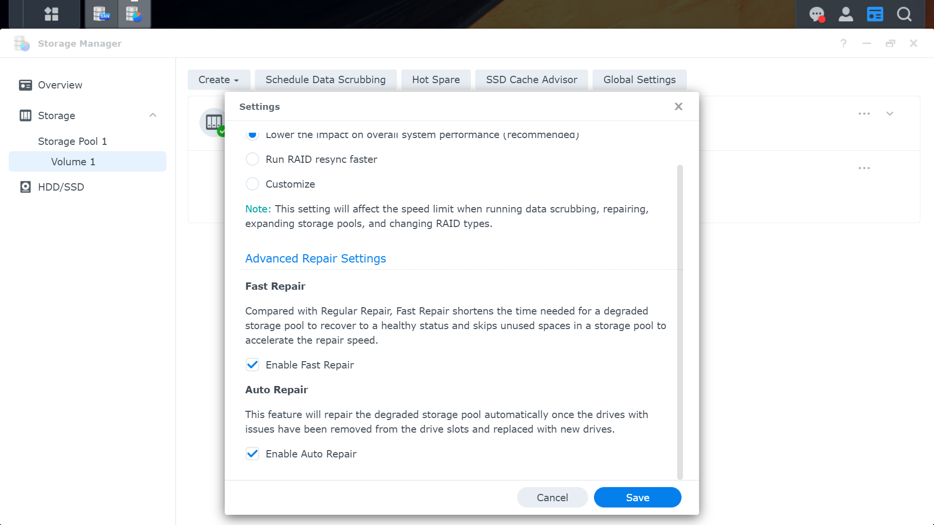Open the widgets panel icon
Viewport: 934px width, 525px height.
click(x=875, y=14)
